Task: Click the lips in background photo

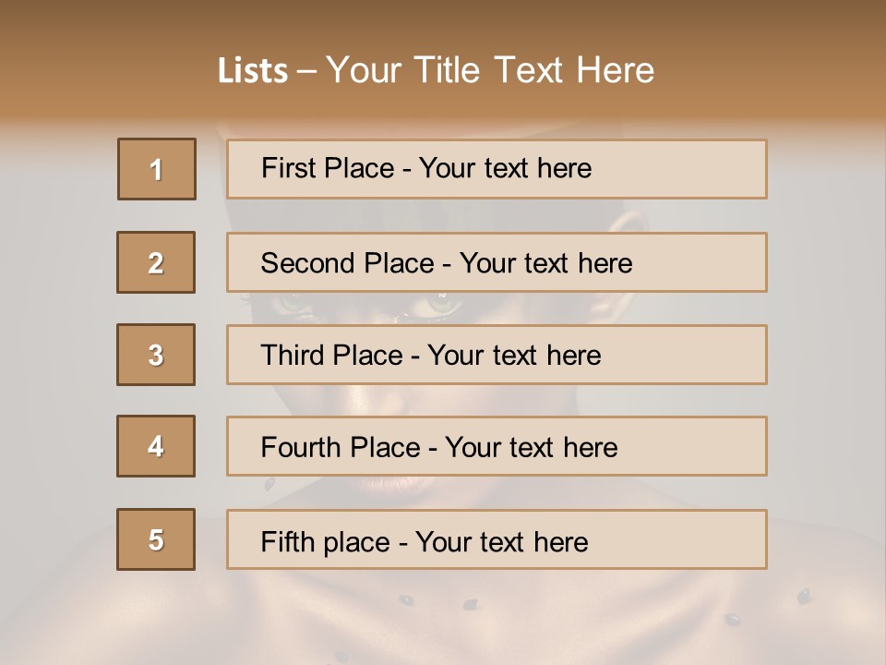Action: (x=396, y=485)
